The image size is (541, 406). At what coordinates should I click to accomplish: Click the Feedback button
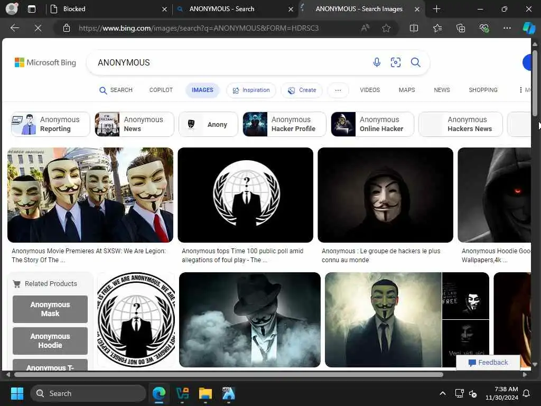click(x=488, y=363)
